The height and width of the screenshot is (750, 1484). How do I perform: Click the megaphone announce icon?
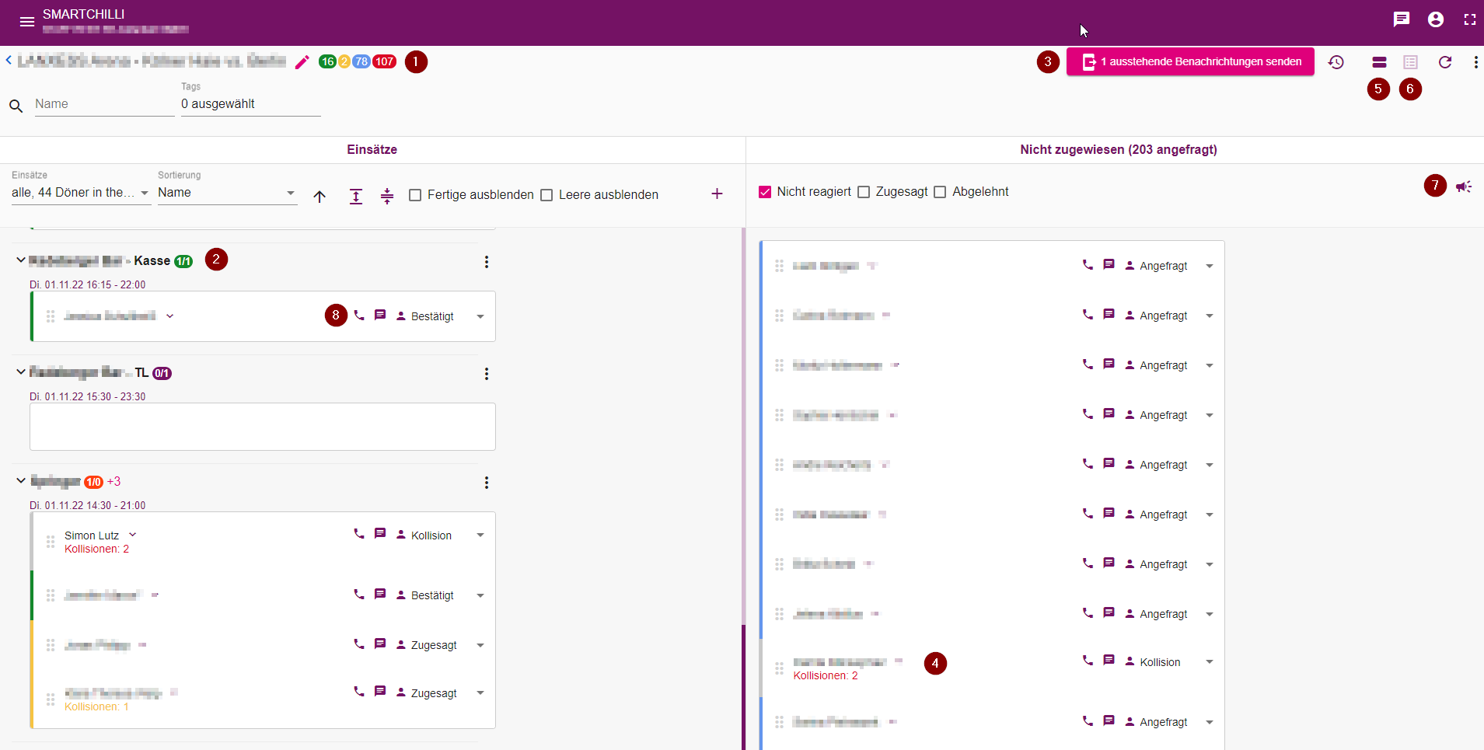tap(1464, 187)
